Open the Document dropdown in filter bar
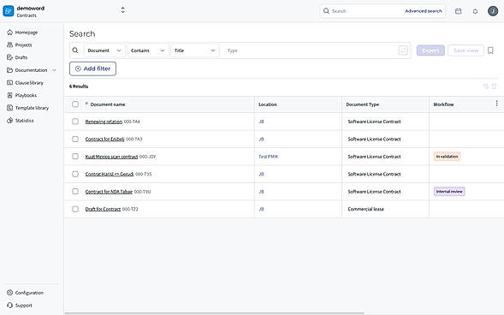This screenshot has height=315, width=504. tap(104, 51)
